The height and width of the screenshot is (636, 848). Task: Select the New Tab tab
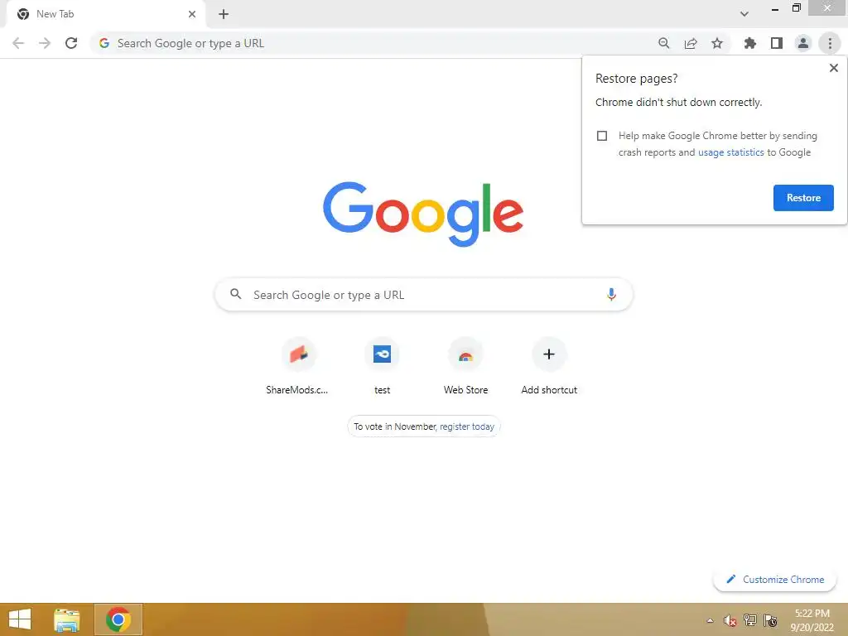point(105,14)
